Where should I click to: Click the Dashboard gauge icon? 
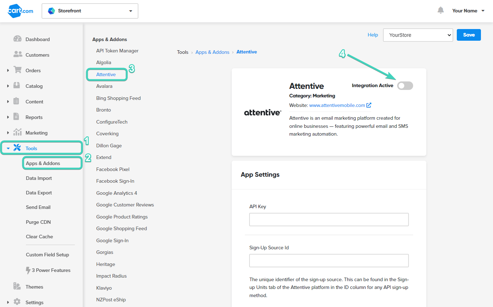click(x=17, y=39)
